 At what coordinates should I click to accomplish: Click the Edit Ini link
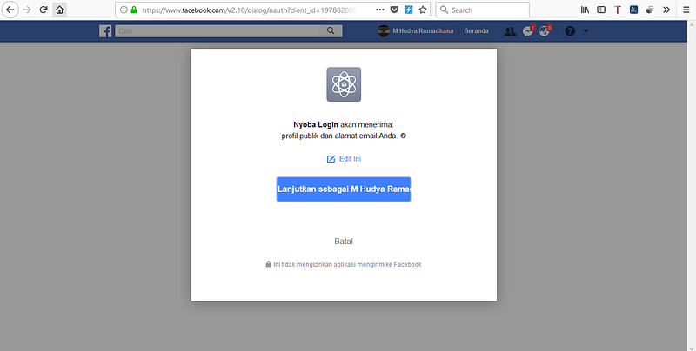pos(344,159)
